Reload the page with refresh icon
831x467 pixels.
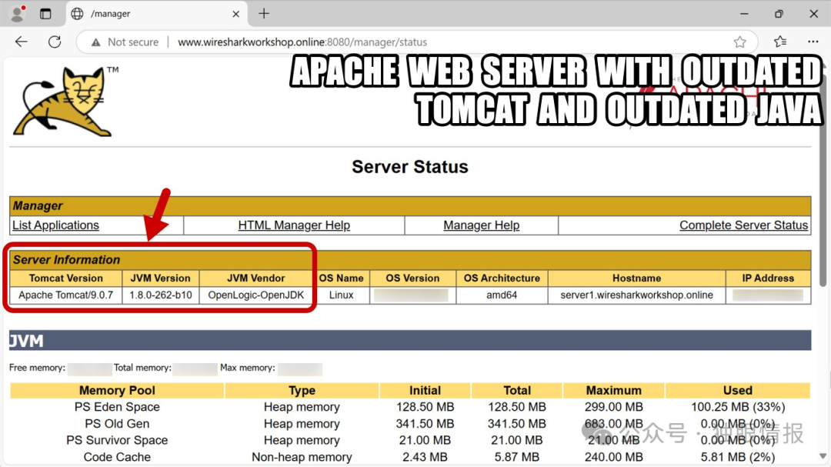click(x=55, y=42)
